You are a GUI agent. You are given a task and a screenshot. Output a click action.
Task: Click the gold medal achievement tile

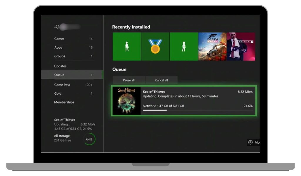155,46
